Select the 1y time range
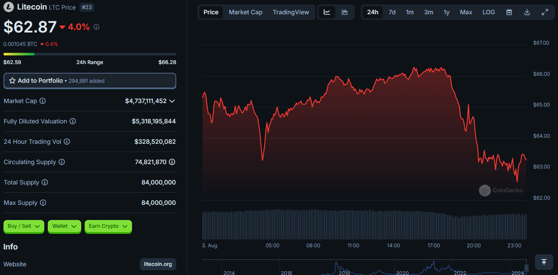Image resolution: width=558 pixels, height=275 pixels. pyautogui.click(x=446, y=12)
